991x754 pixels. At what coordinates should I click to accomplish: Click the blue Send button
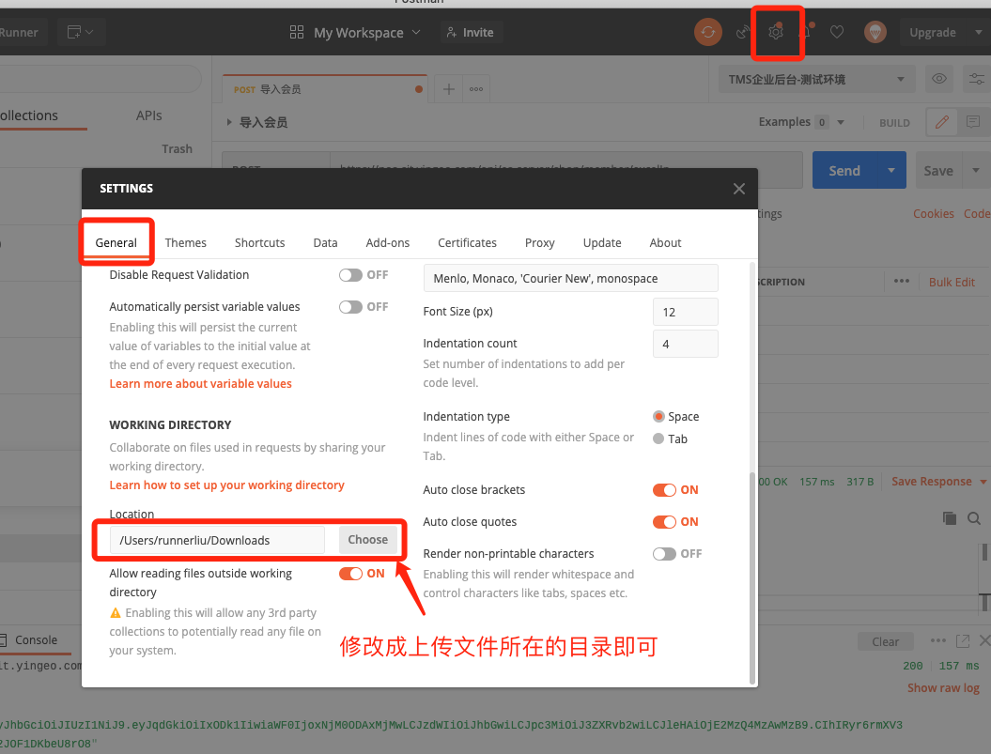844,170
